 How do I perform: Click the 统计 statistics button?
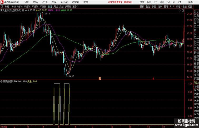point(160,7)
